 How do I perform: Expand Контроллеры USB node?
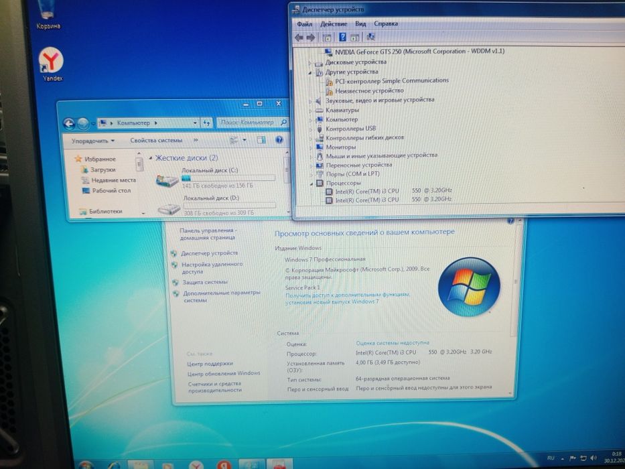(311, 129)
